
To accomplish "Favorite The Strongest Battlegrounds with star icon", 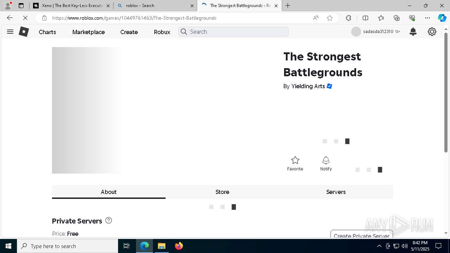I will click(295, 163).
